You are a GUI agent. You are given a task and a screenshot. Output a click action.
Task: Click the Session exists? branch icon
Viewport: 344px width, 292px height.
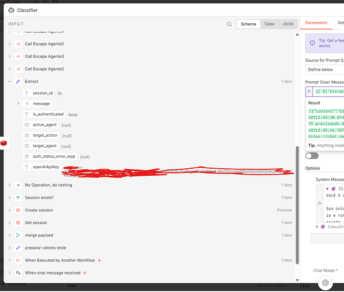pyautogui.click(x=18, y=197)
